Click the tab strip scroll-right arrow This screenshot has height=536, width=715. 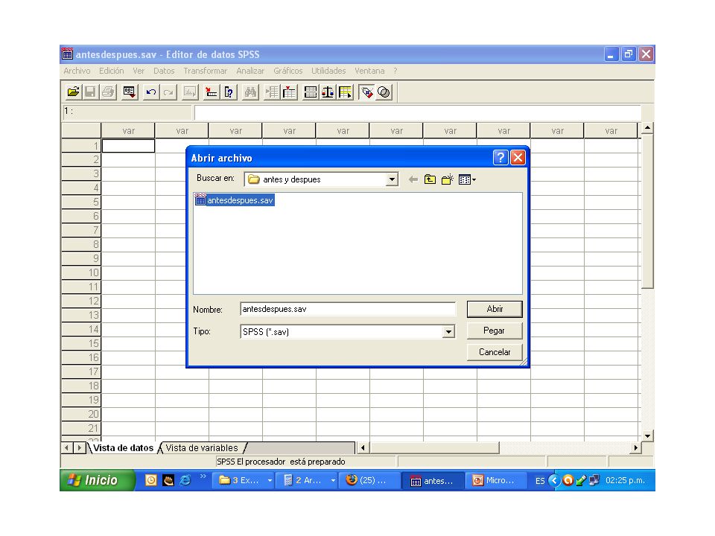click(x=80, y=448)
